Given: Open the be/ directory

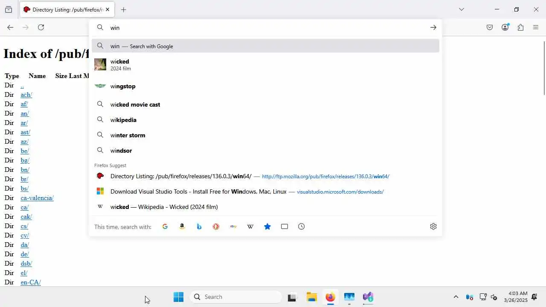Looking at the screenshot, I should pos(25,151).
